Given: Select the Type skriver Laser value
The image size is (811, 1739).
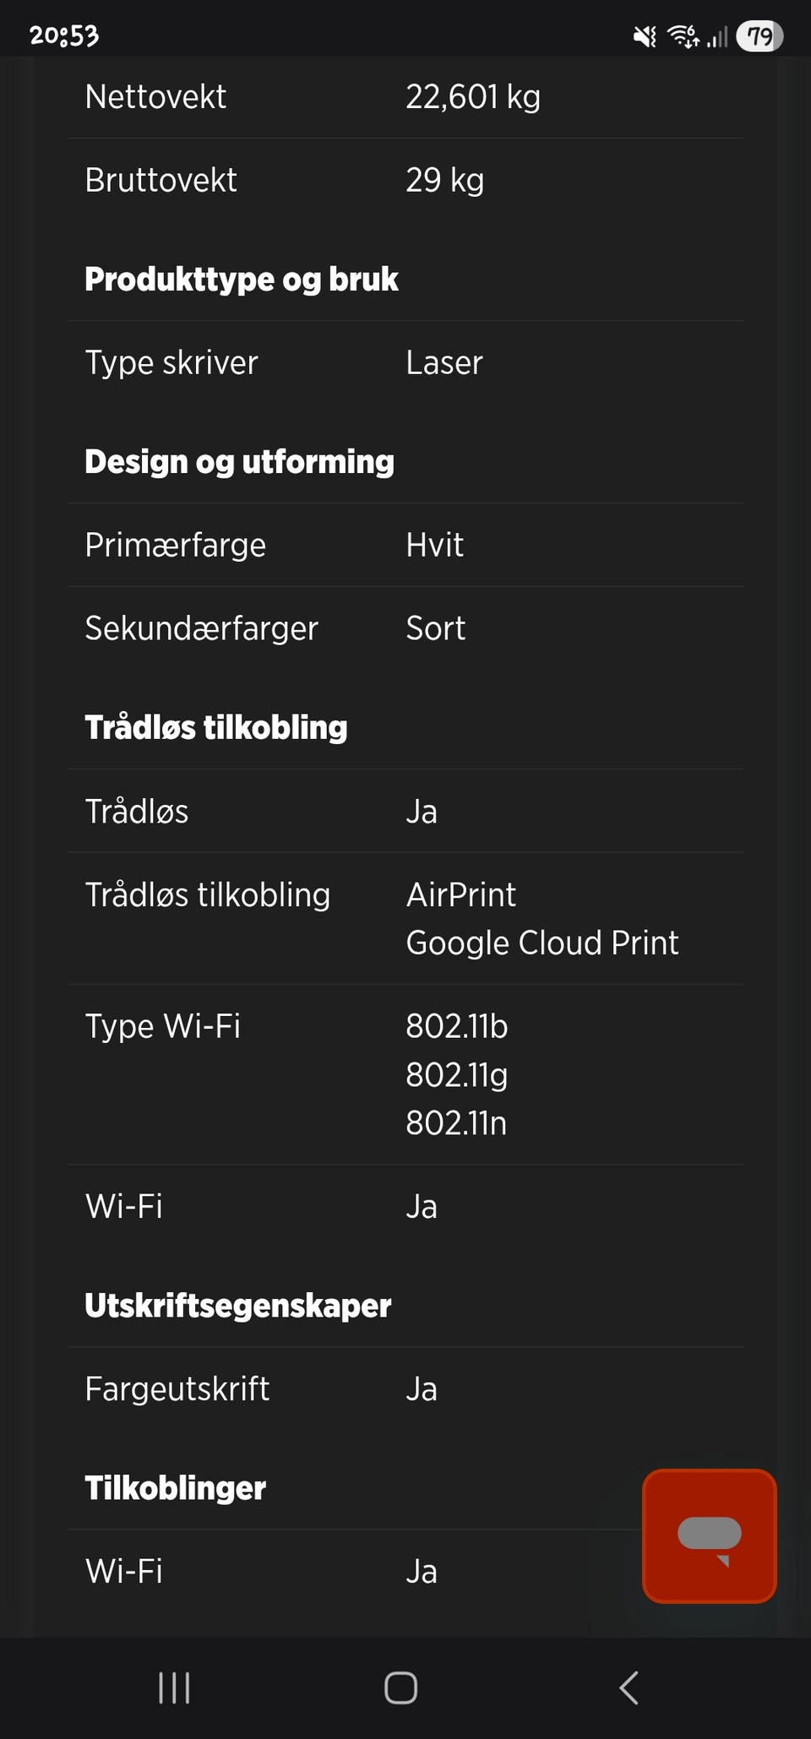Looking at the screenshot, I should pos(444,362).
